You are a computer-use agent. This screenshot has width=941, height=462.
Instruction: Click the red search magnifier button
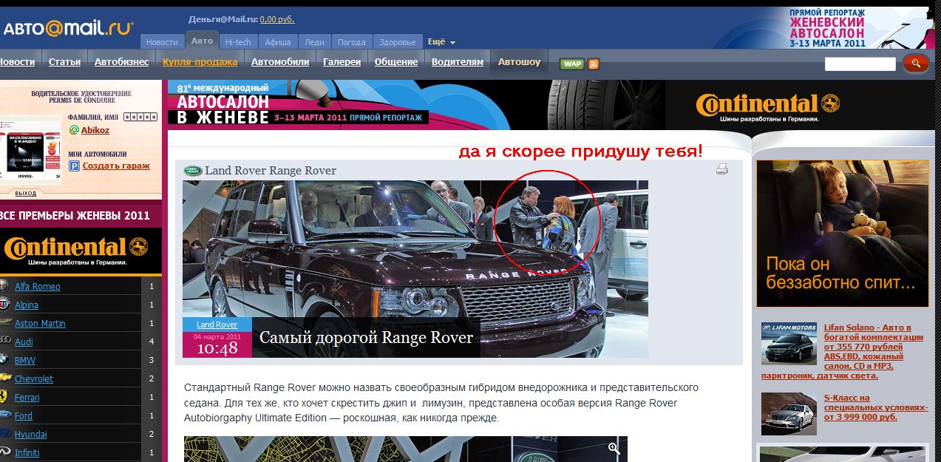[916, 64]
